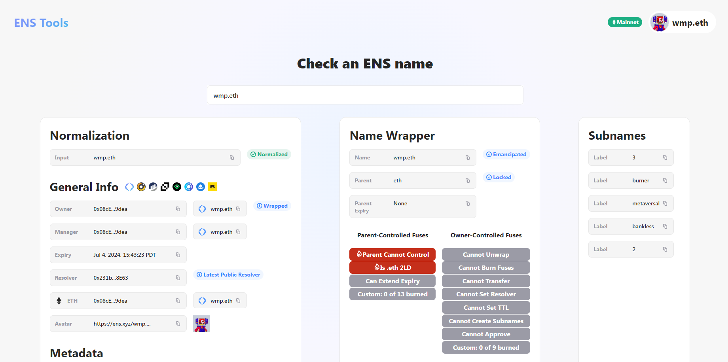The height and width of the screenshot is (362, 728).
Task: Copy the bankless subname label
Action: (x=665, y=226)
